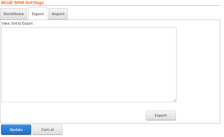The image size is (224, 137).
Task: Select the Export tab
Action: pos(38,14)
